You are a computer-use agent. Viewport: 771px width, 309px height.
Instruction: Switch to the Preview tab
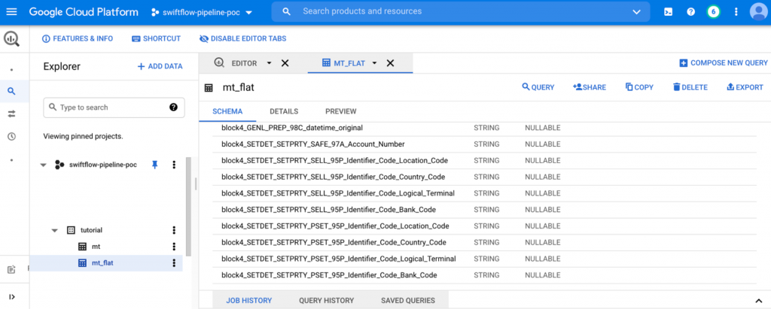coord(340,111)
